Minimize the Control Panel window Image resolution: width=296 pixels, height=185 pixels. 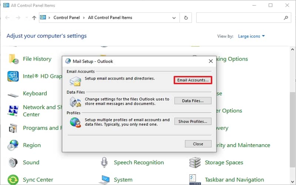pyautogui.click(x=254, y=5)
